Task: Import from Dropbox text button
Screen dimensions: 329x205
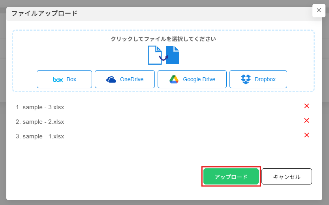Action: [x=265, y=79]
